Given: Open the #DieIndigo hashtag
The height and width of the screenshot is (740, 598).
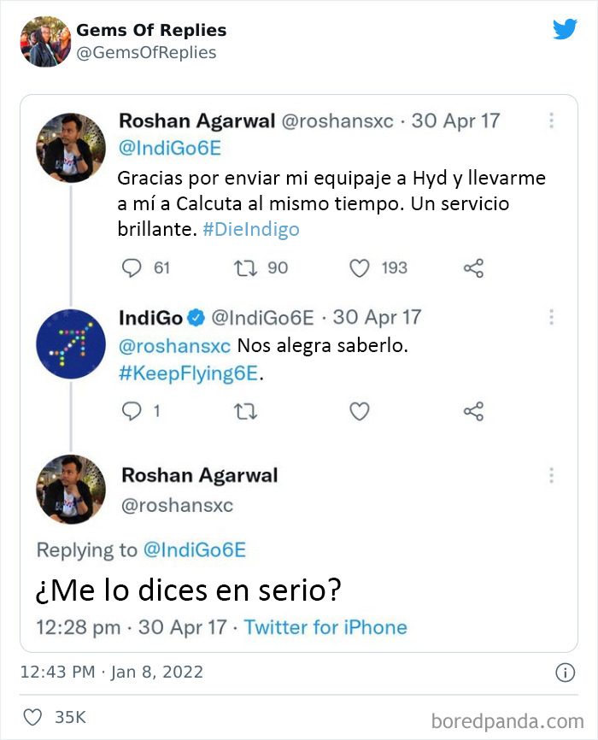Looking at the screenshot, I should (x=251, y=230).
